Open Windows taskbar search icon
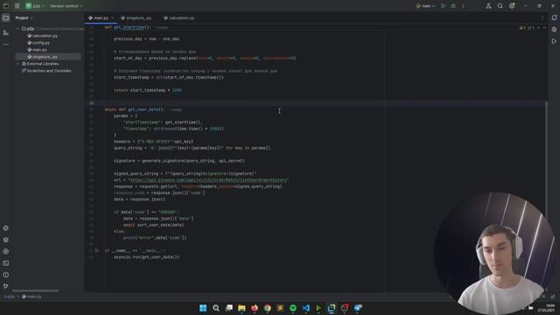Image resolution: width=560 pixels, height=315 pixels. tap(216, 308)
